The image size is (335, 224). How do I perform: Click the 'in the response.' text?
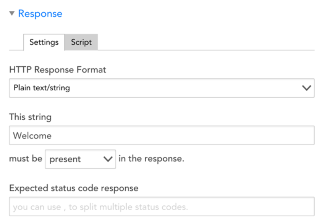(x=151, y=158)
